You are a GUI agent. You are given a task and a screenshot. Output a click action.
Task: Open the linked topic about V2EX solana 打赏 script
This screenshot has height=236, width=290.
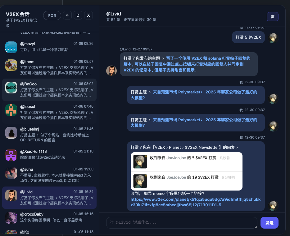(186, 64)
